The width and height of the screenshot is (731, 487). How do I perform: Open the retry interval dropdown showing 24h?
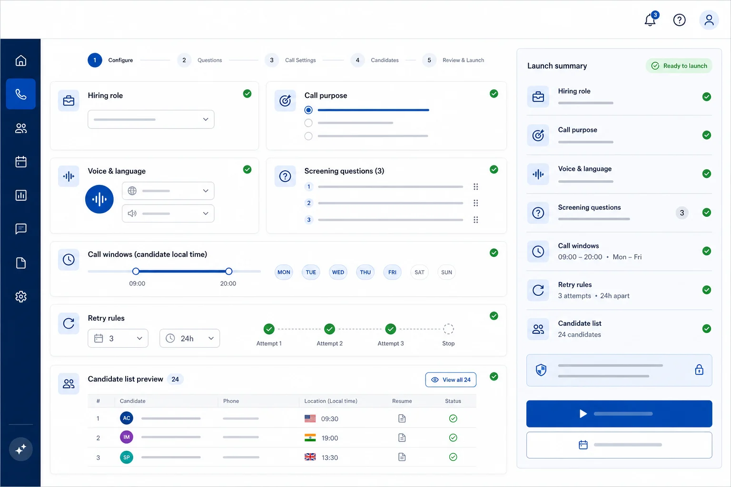189,338
